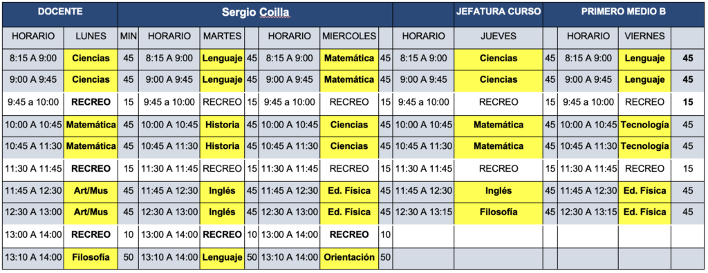Image resolution: width=708 pixels, height=273 pixels.
Task: Select Lunes 8:15 Ciencias cell
Action: click(x=91, y=59)
